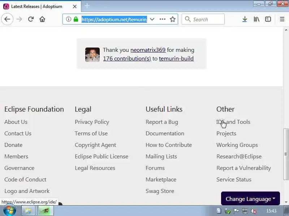The image size is (289, 216).
Task: Click the green taskbar application icon
Action: click(46, 211)
